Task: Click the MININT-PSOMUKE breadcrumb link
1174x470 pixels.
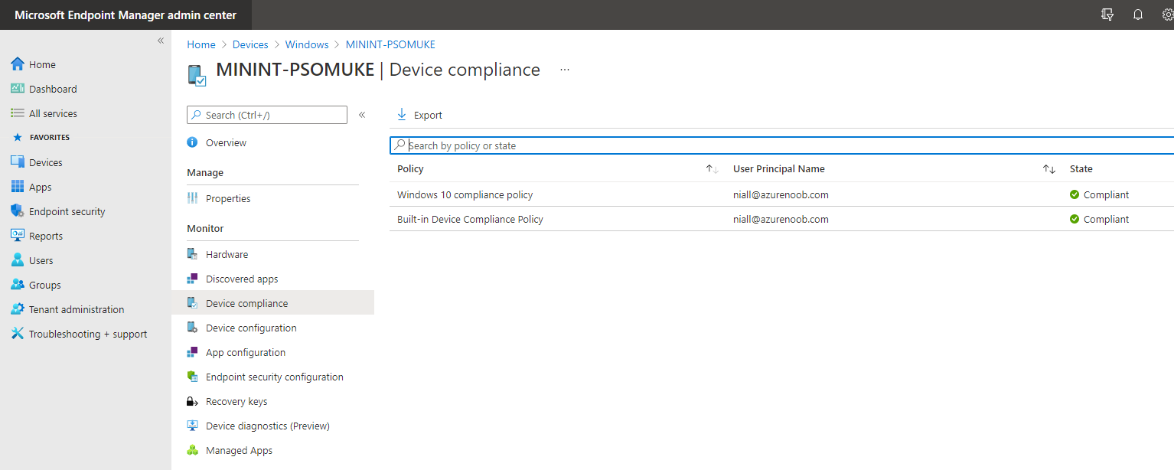Action: (390, 44)
